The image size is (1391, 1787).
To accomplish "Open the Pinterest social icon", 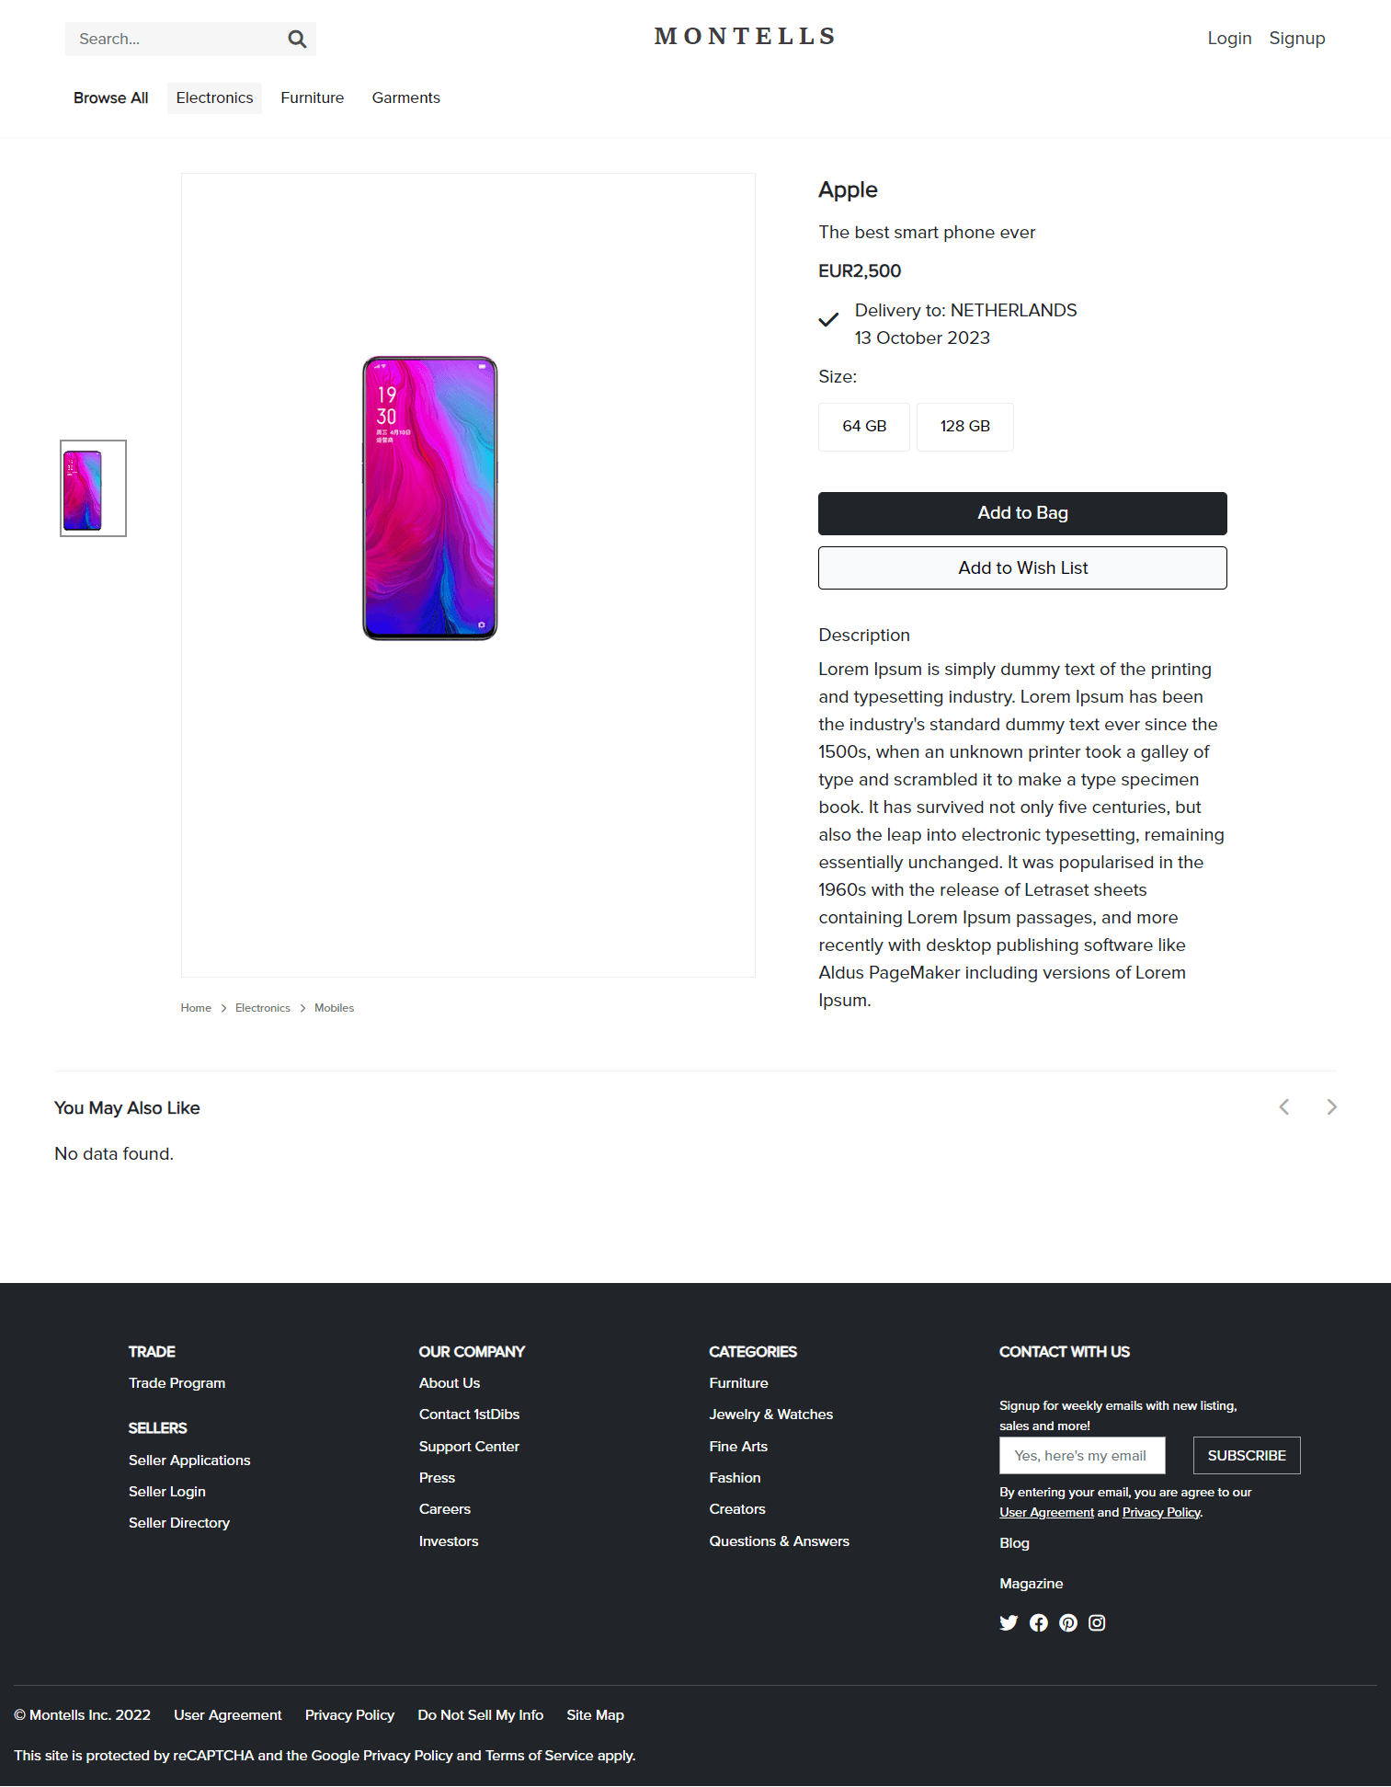I will pos(1068,1623).
